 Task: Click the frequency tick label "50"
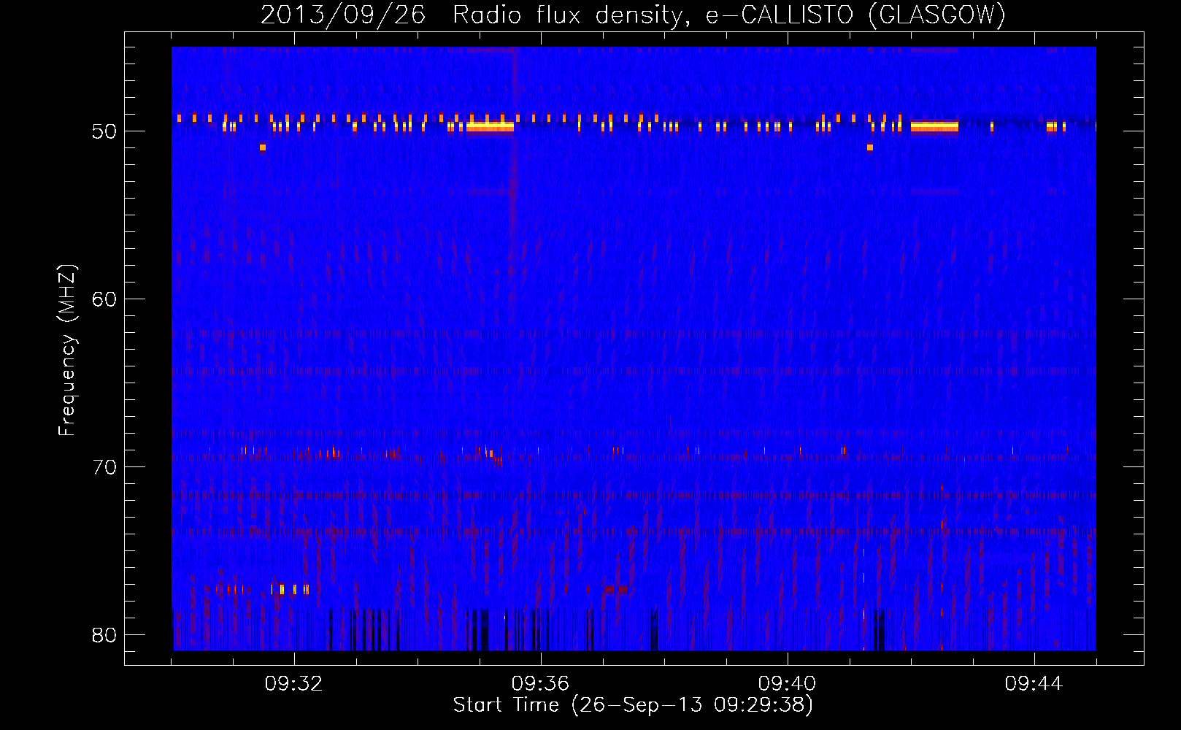pos(104,131)
